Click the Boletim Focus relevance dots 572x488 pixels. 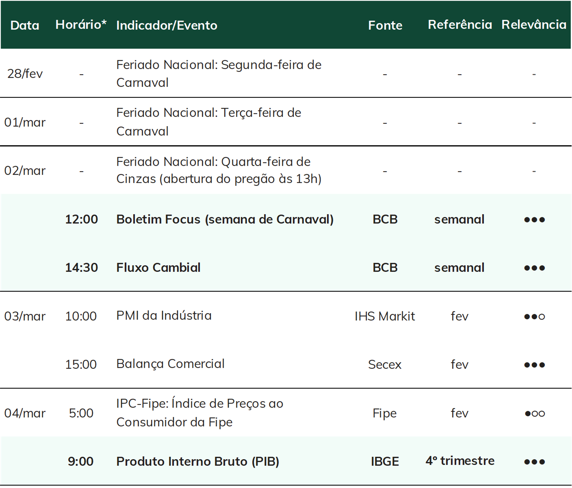(534, 220)
